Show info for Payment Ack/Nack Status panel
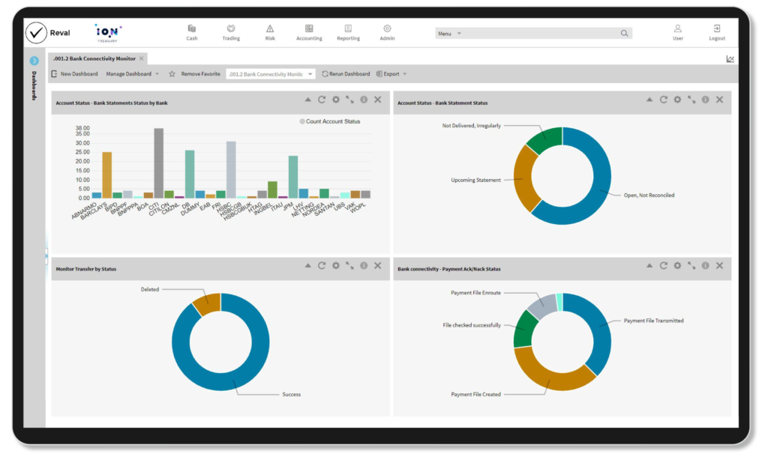The width and height of the screenshot is (768, 460). 705,266
